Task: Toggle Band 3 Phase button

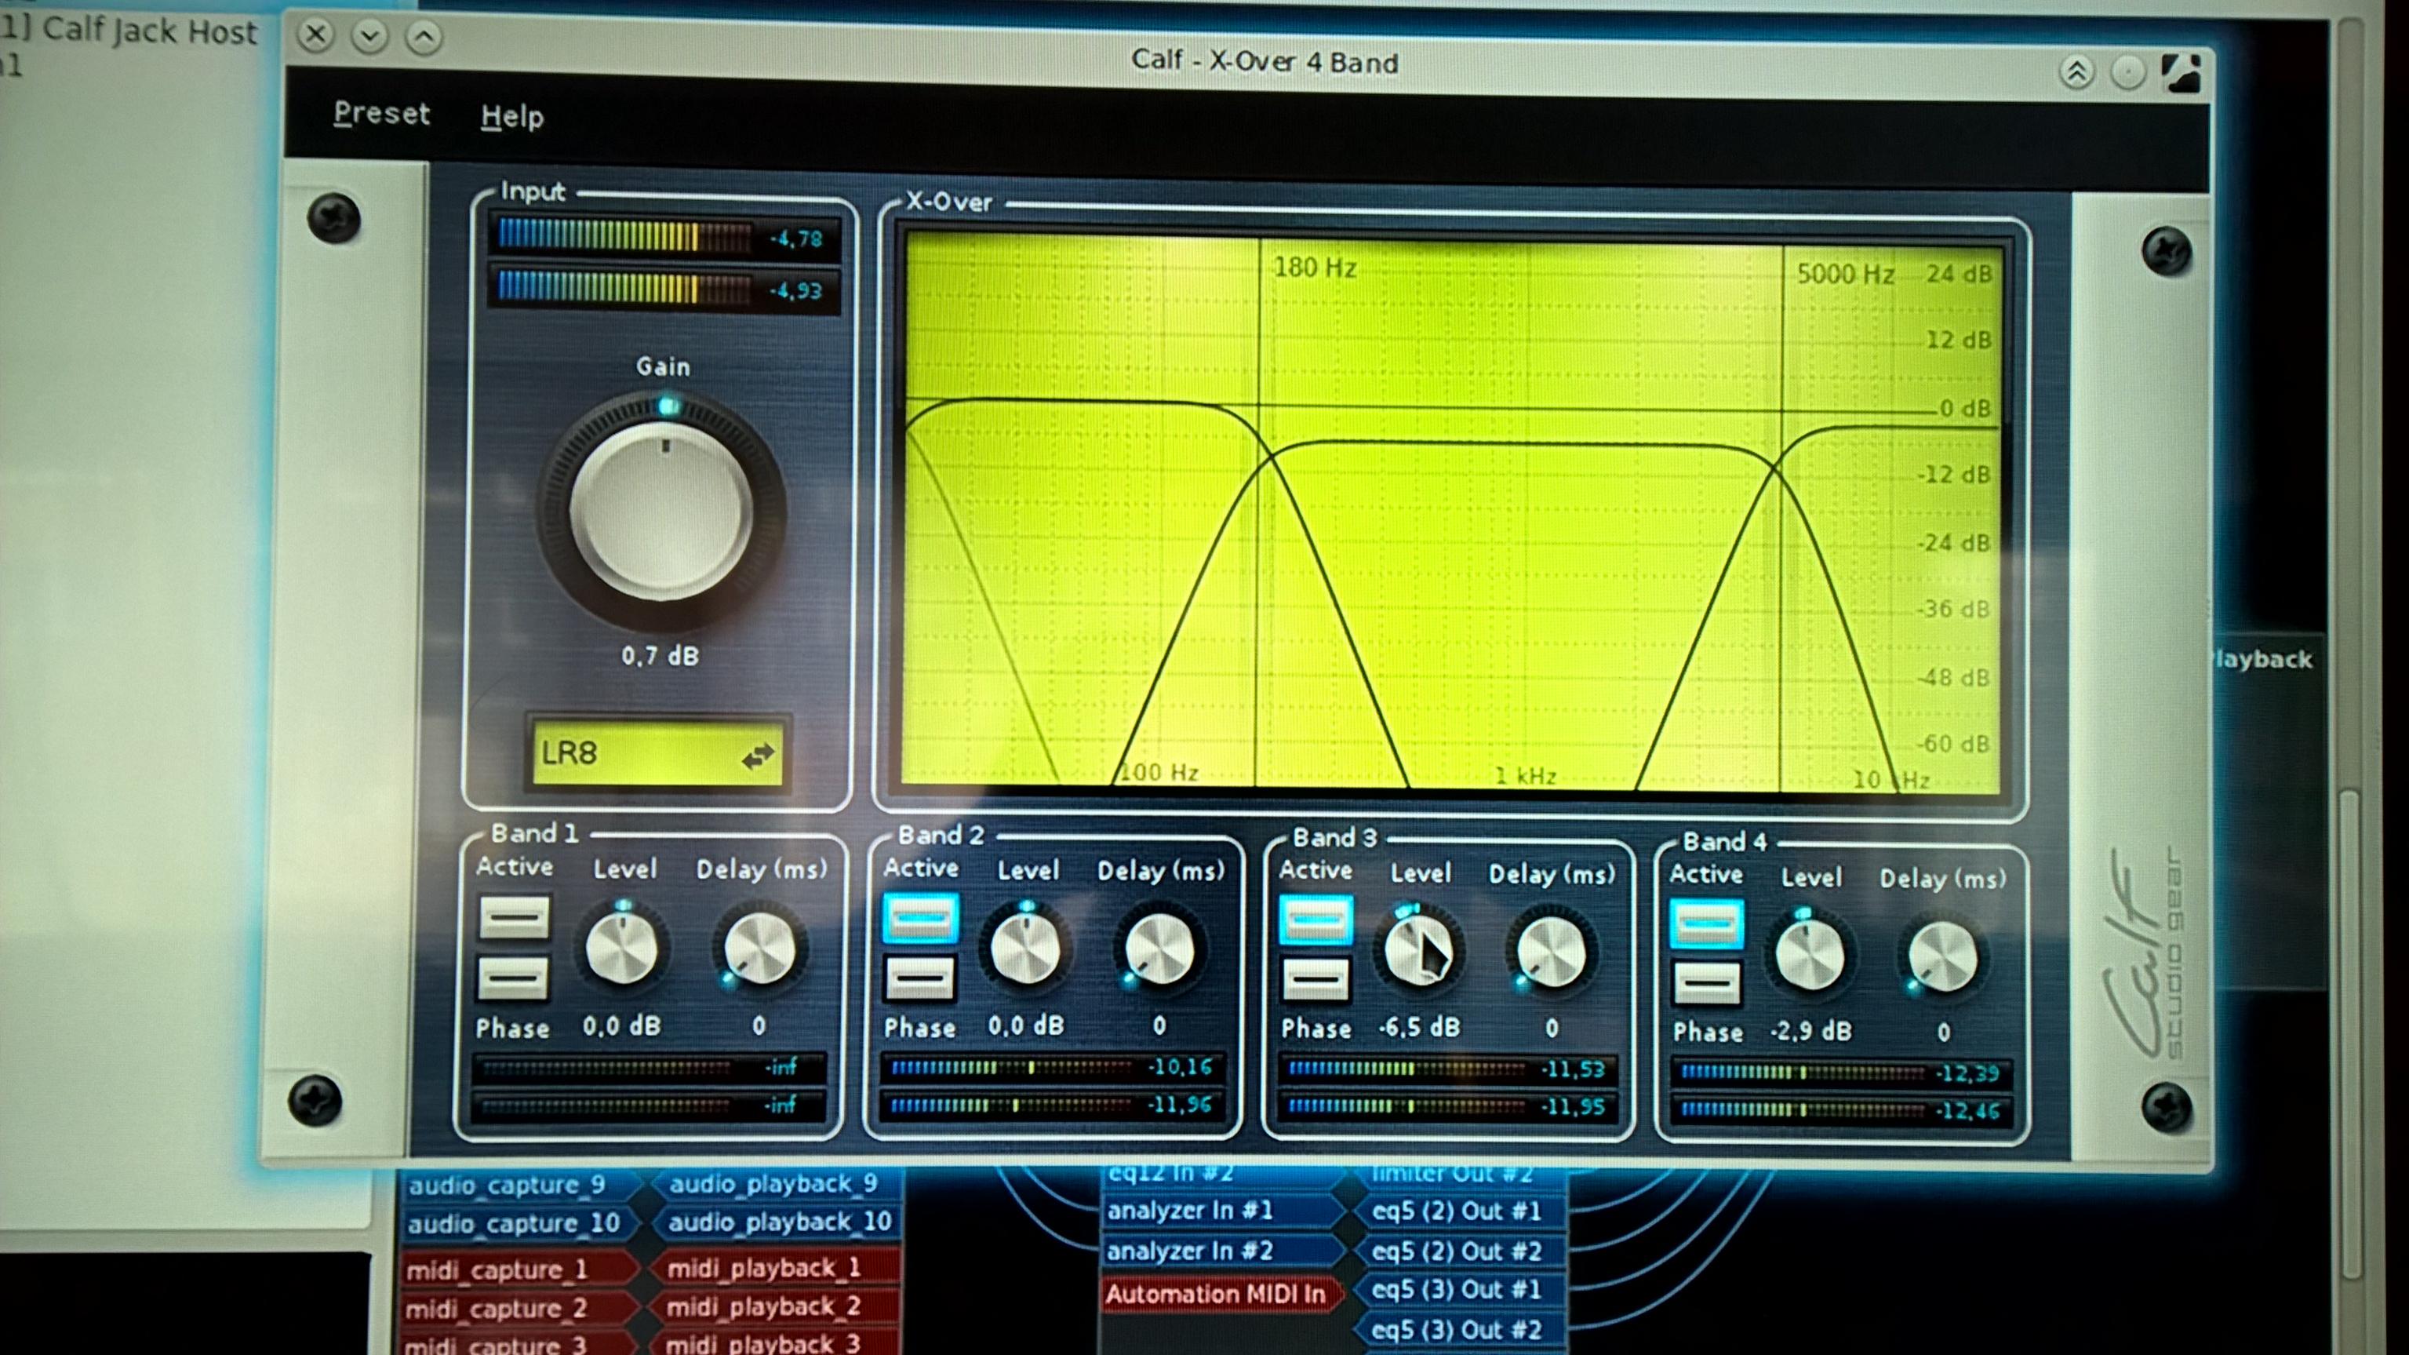Action: [x=1315, y=981]
